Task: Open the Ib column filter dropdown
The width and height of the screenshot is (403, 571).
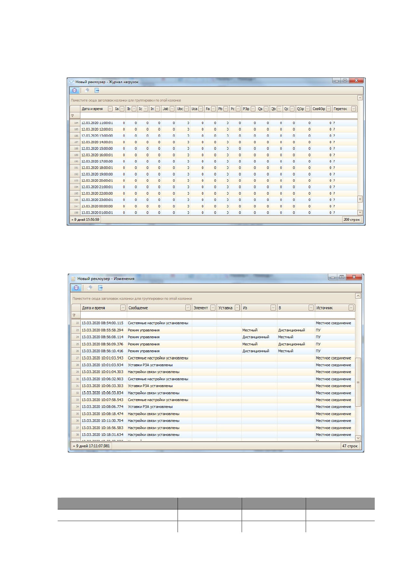Action: (134, 109)
